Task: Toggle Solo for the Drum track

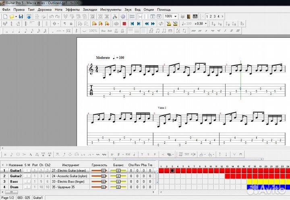Action: (x=25, y=187)
